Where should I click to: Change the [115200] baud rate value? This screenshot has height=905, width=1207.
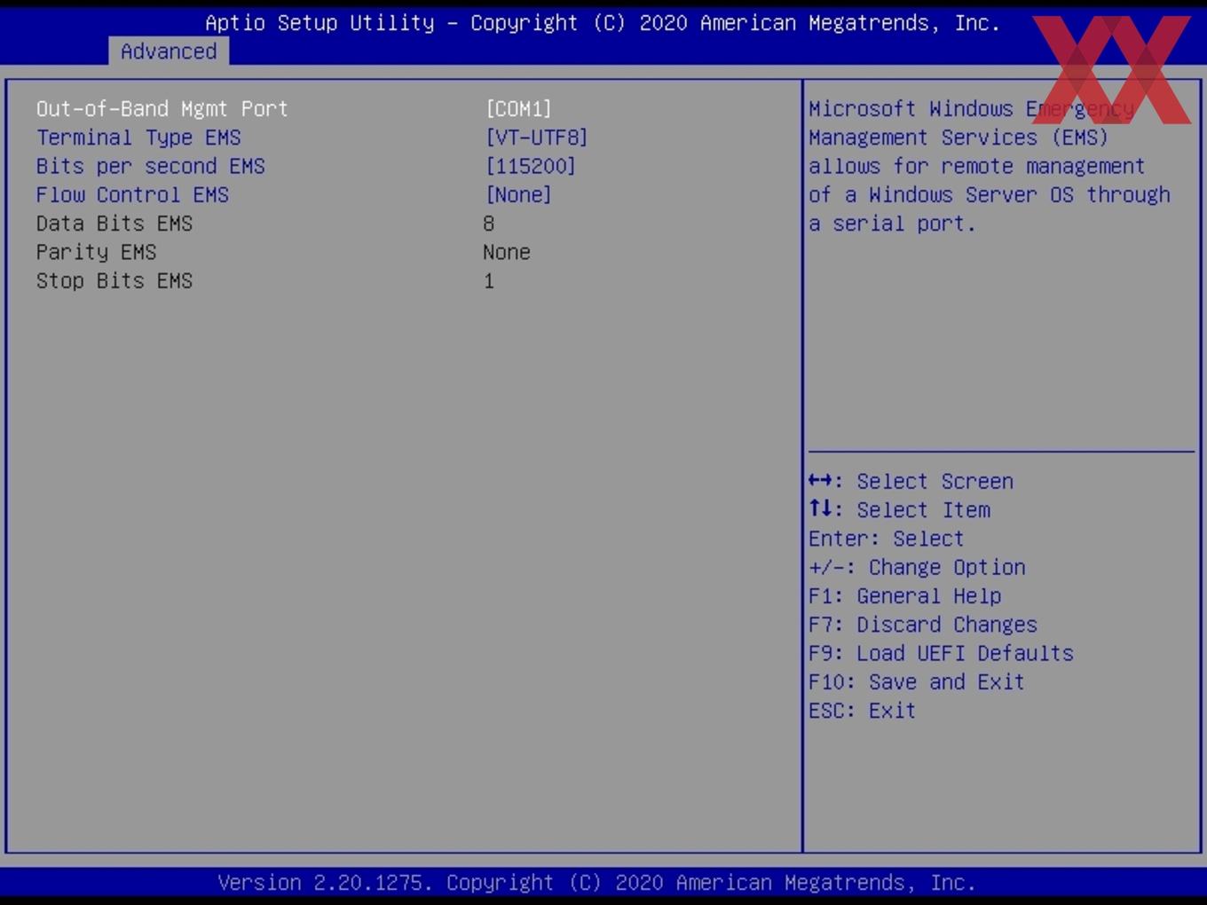tap(531, 166)
